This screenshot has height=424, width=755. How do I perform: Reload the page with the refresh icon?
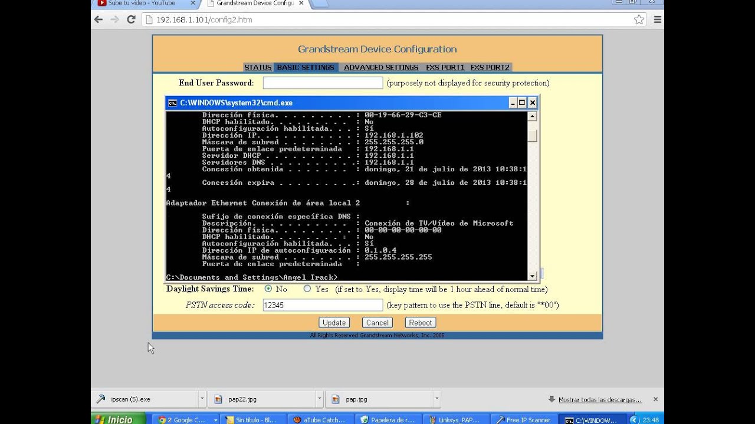131,19
